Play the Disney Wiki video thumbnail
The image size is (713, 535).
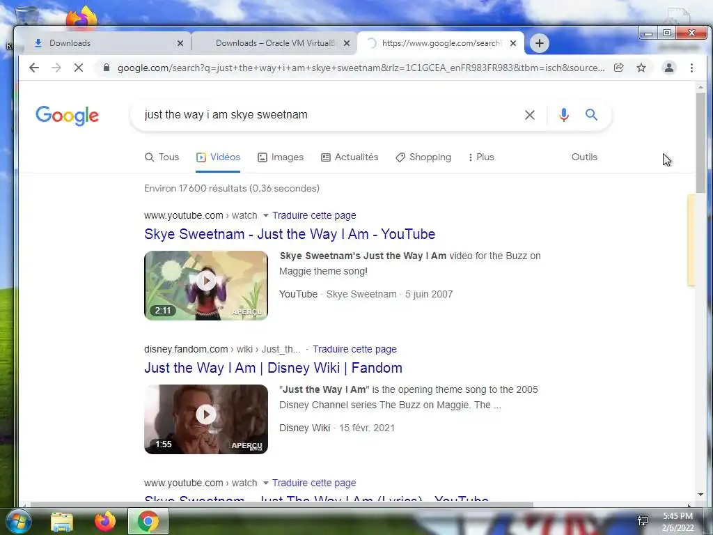[x=206, y=419]
